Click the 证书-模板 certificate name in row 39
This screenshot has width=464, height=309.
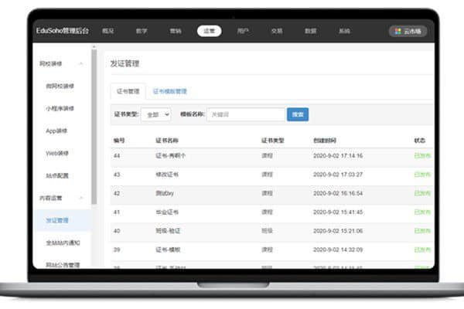[x=168, y=250]
